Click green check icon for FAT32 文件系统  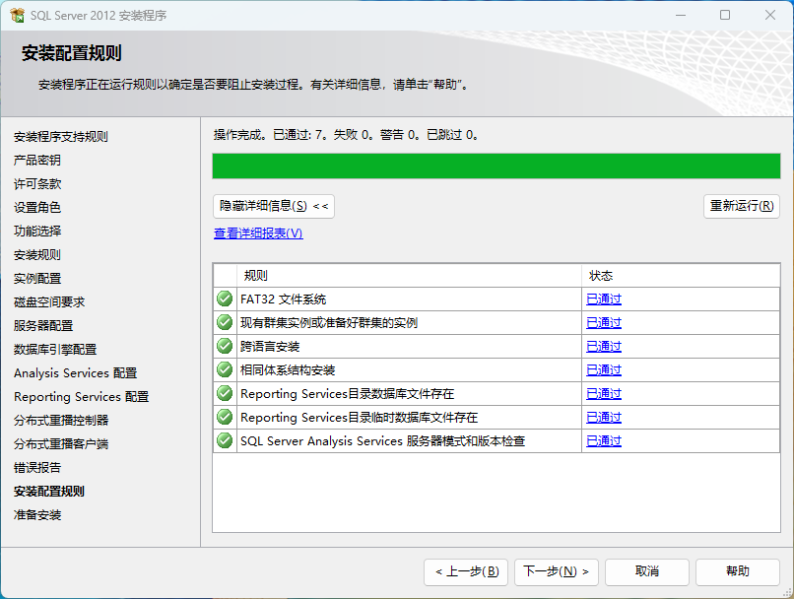click(225, 299)
